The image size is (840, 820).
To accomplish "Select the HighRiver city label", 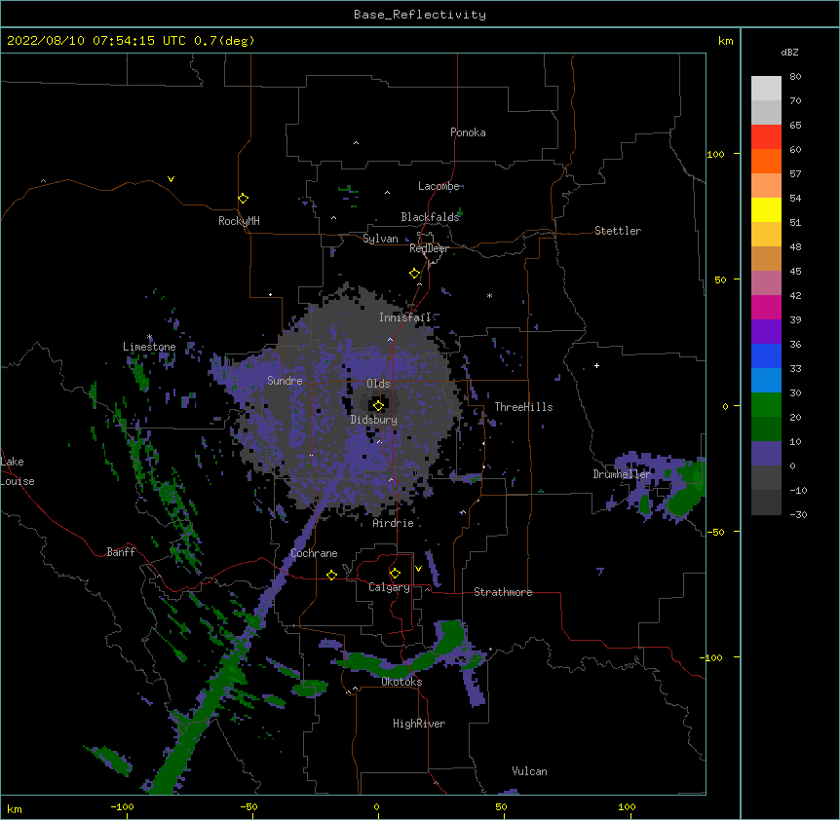I will coord(419,724).
